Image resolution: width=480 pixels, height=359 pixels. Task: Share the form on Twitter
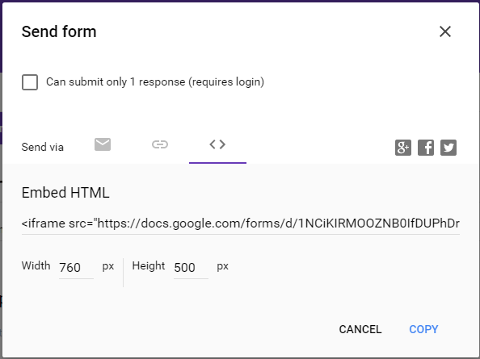(448, 148)
